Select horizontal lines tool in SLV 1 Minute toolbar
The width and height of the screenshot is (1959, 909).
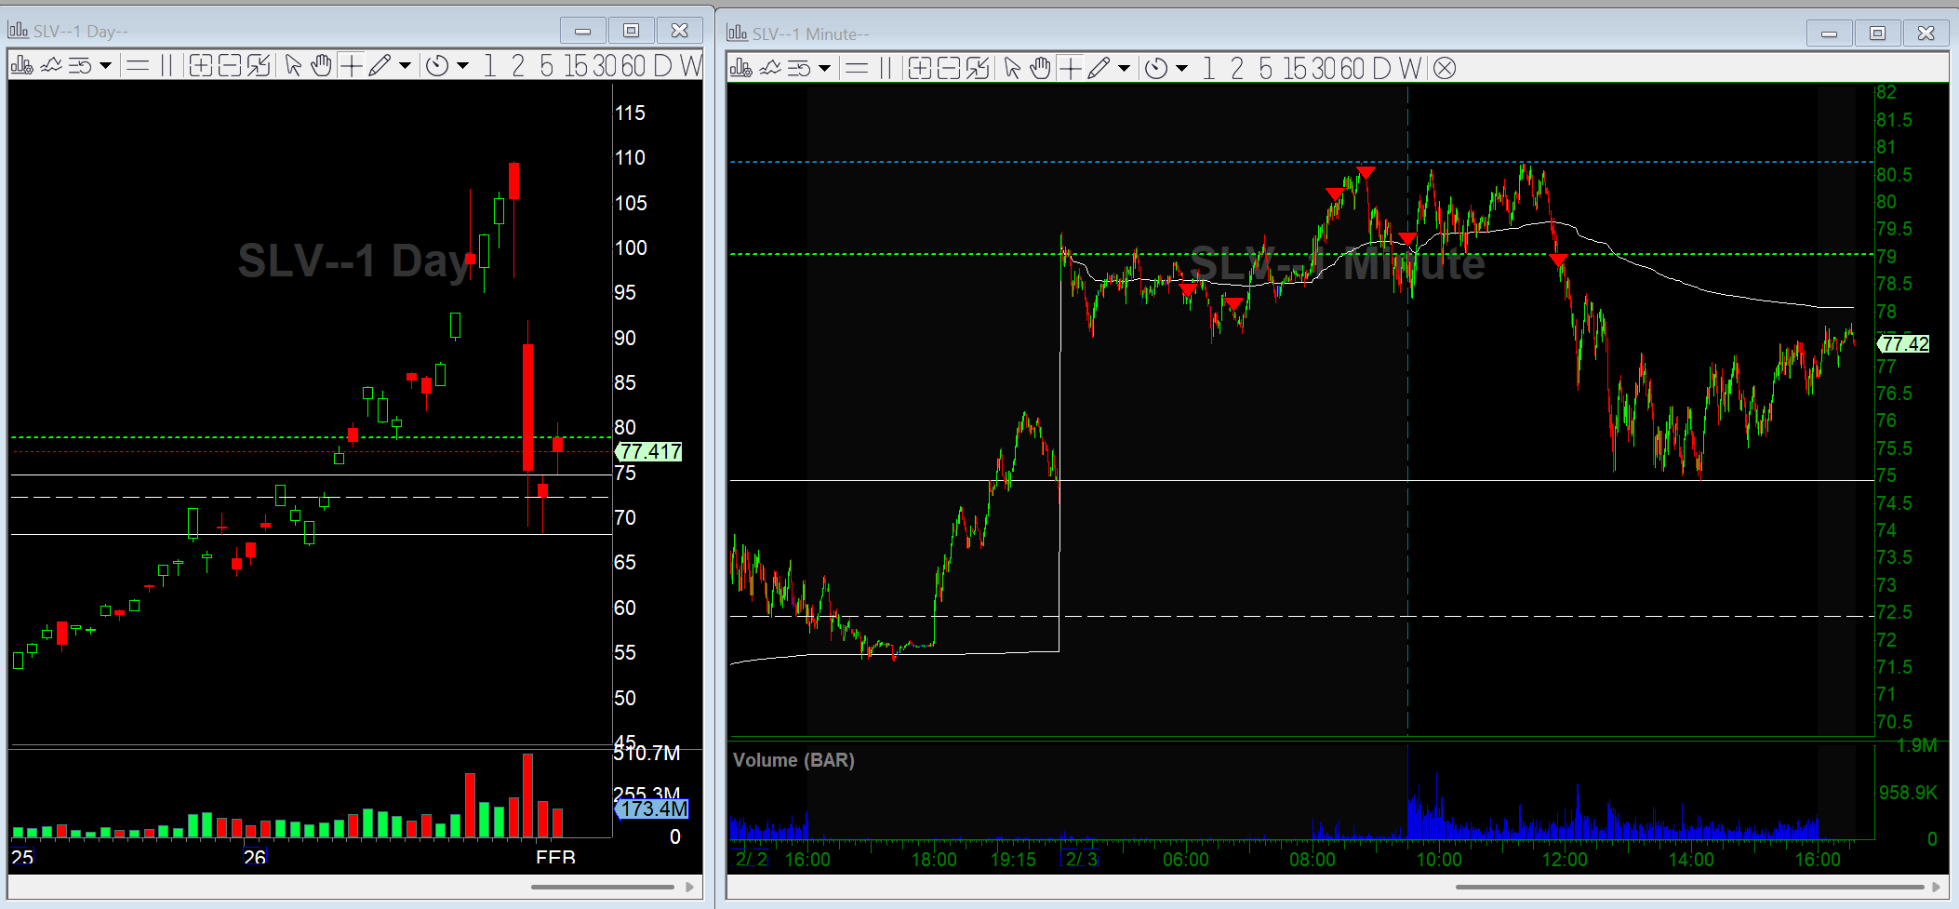(x=857, y=68)
